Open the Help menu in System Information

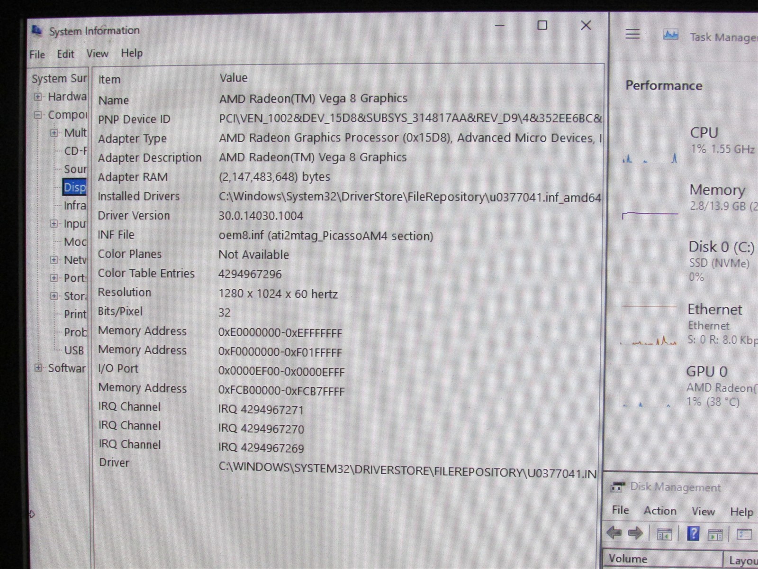point(131,53)
